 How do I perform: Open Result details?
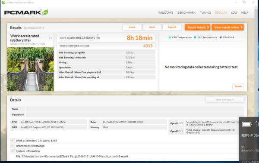197,28
